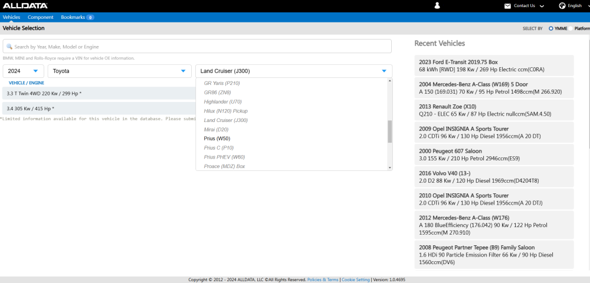Open the Policies & Terms link

point(323,279)
